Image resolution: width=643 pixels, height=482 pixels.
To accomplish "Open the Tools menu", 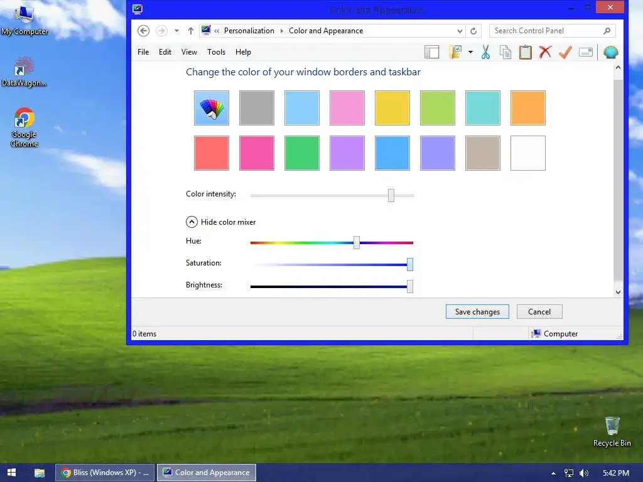I will coord(216,52).
